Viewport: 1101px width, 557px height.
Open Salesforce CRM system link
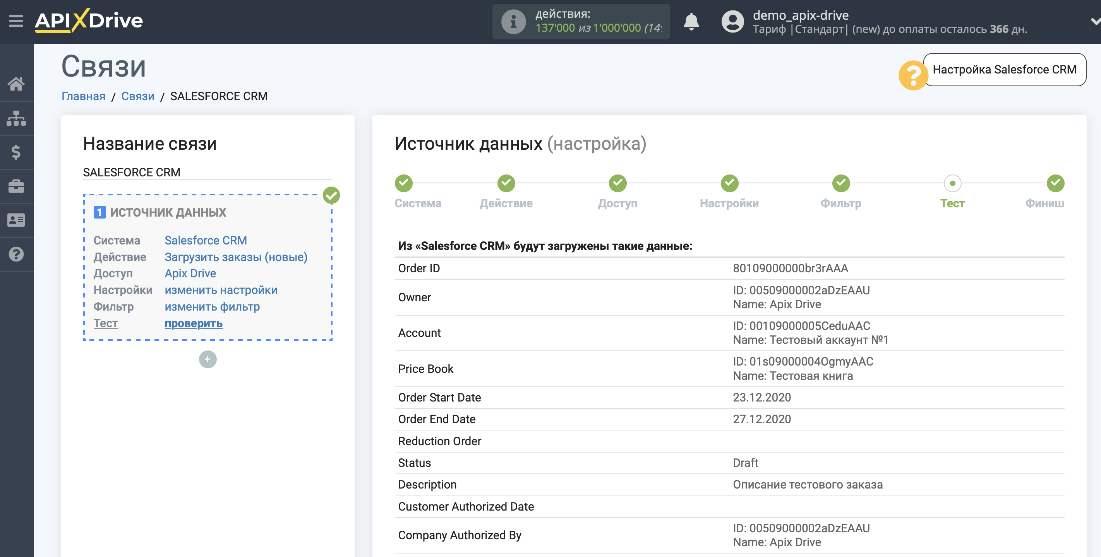click(x=206, y=241)
